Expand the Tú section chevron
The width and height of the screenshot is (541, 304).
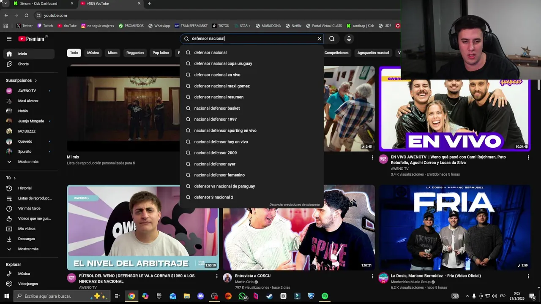pyautogui.click(x=15, y=178)
